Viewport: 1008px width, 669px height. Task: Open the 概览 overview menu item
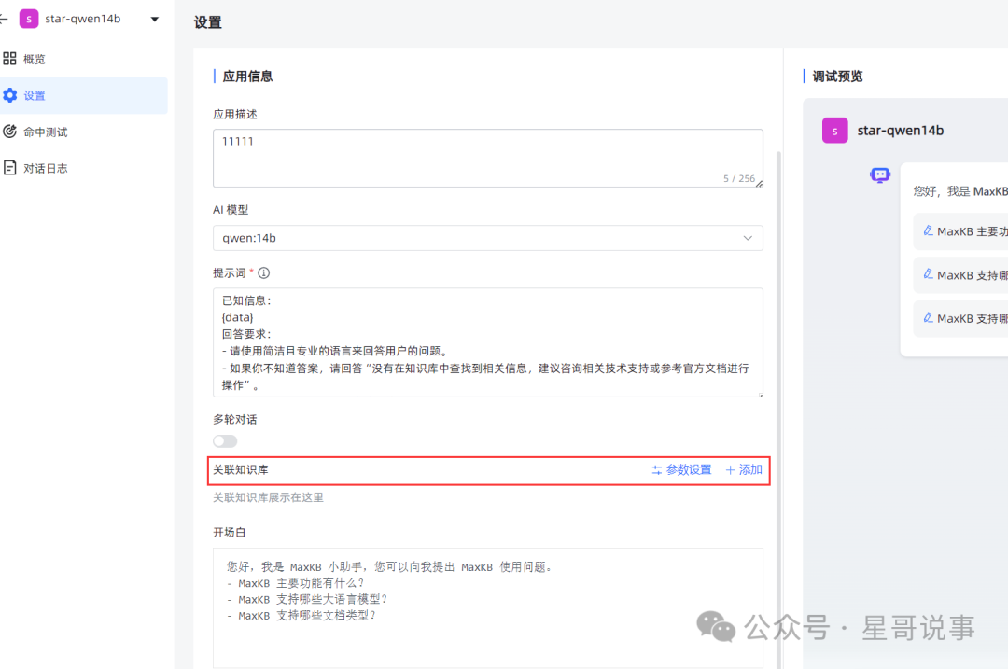coord(84,59)
